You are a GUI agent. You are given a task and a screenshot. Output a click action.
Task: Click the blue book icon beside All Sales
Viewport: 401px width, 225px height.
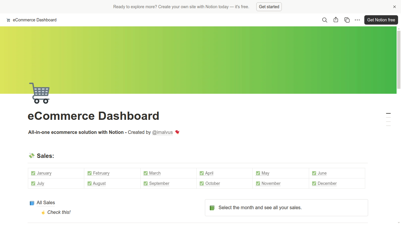(x=32, y=203)
